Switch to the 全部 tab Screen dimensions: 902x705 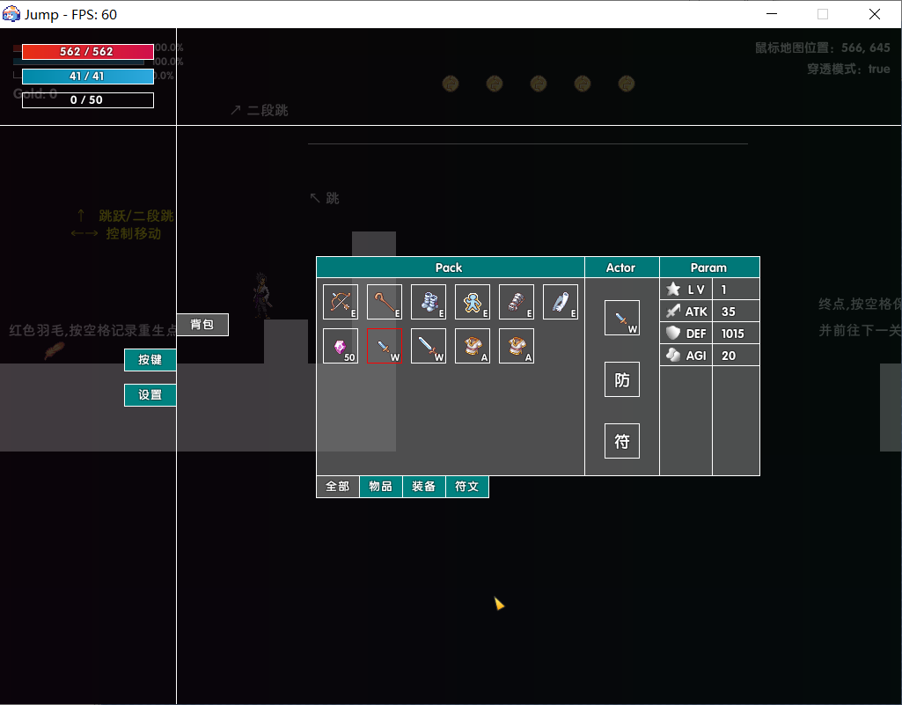338,487
